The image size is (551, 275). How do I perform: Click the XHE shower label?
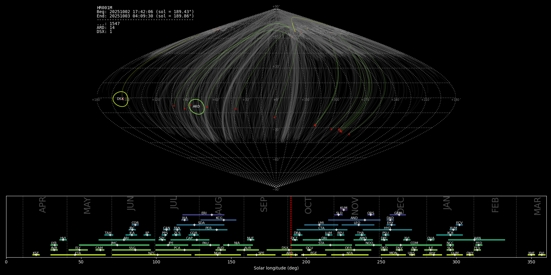(531, 253)
